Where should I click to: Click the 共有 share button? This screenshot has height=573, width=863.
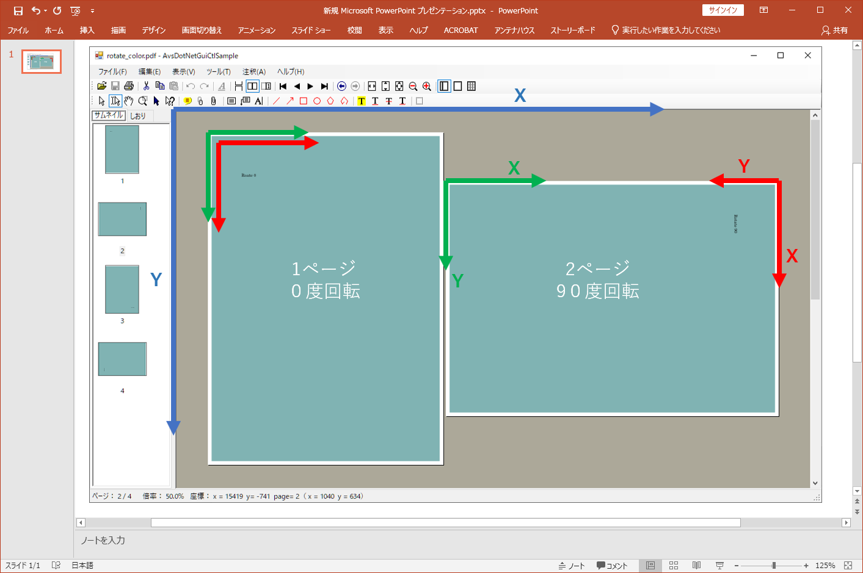click(x=835, y=30)
